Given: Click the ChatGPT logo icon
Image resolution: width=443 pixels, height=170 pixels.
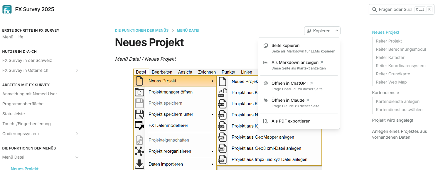Looking at the screenshot, I should 266,83.
